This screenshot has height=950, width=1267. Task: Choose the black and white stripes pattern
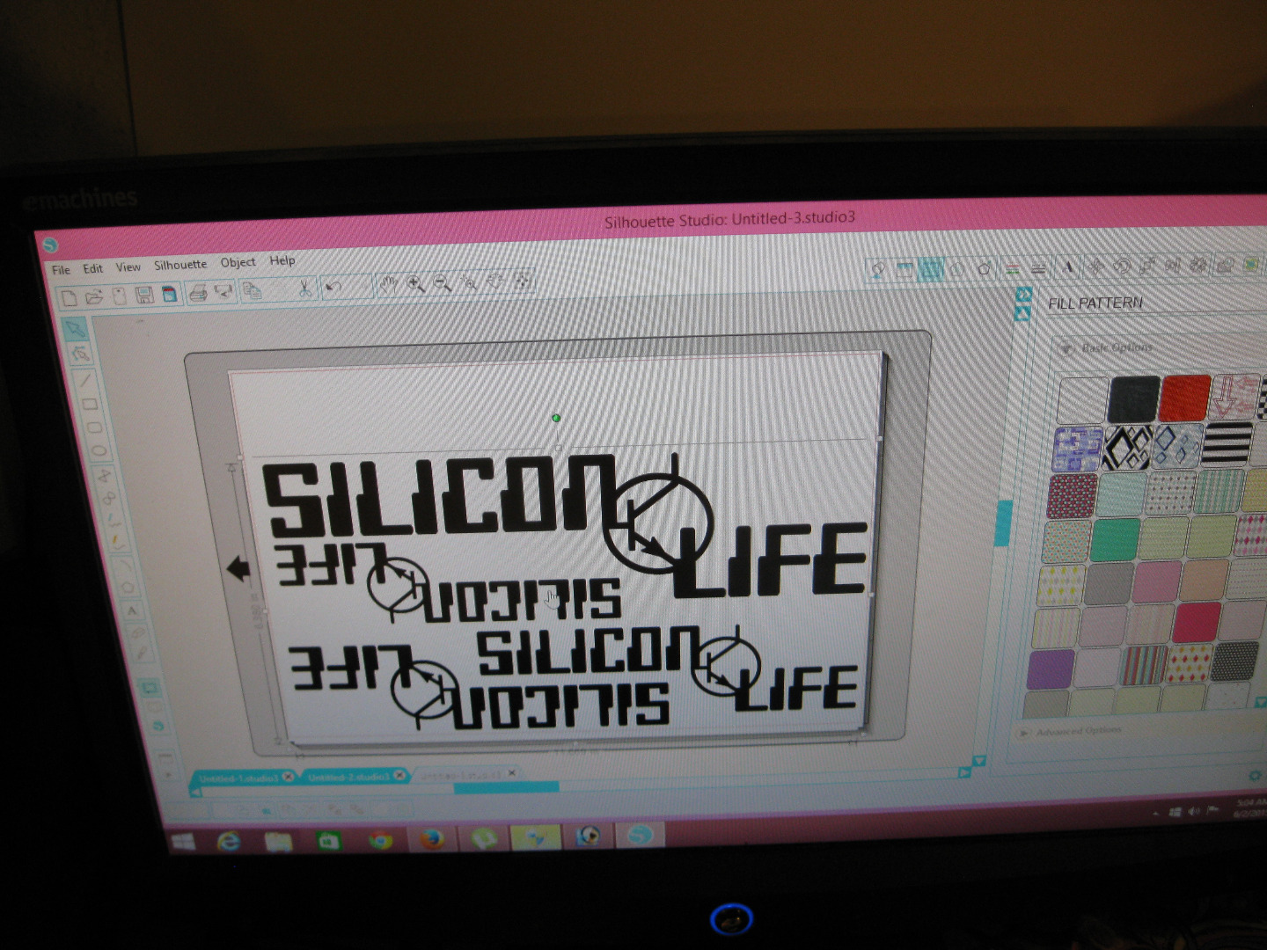pyautogui.click(x=1226, y=442)
